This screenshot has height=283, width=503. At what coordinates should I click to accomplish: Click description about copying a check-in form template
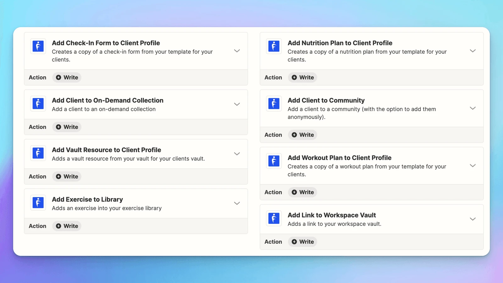(132, 56)
